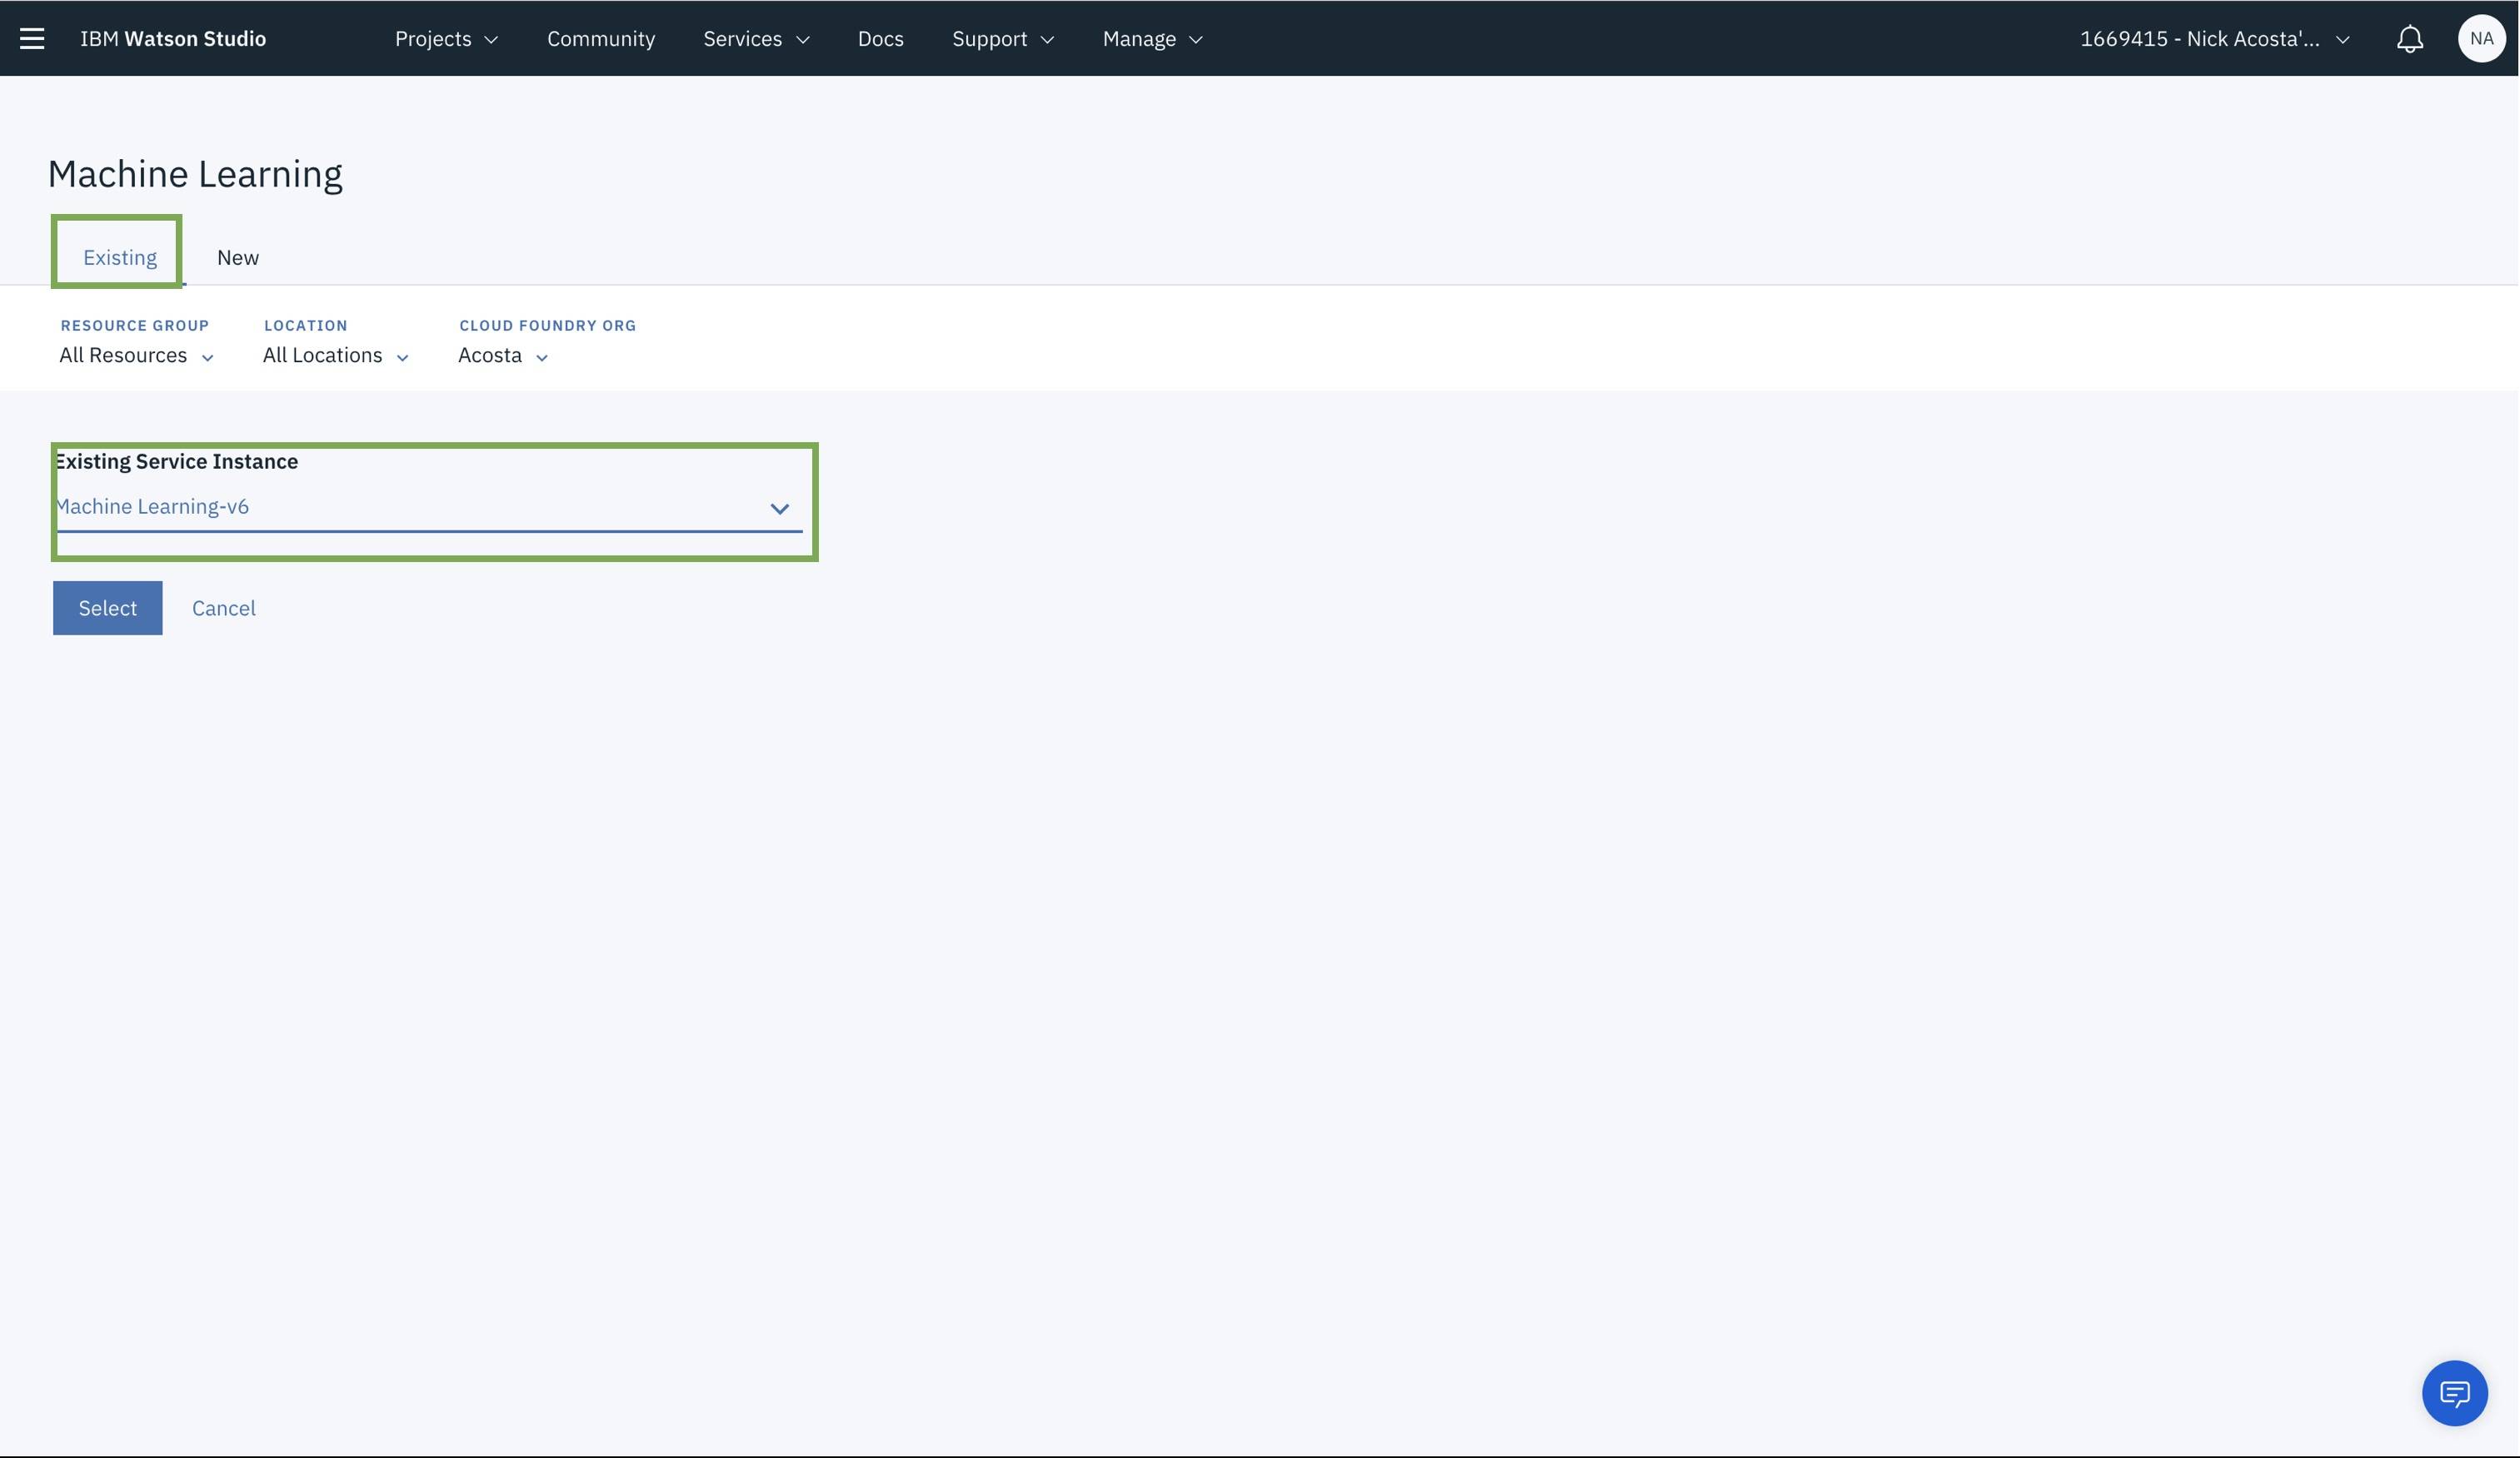Expand the Services menu
Viewport: 2520px width, 1458px height.
coord(756,38)
